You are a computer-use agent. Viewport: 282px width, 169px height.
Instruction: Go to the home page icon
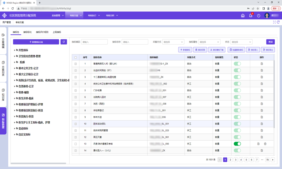tap(243, 16)
